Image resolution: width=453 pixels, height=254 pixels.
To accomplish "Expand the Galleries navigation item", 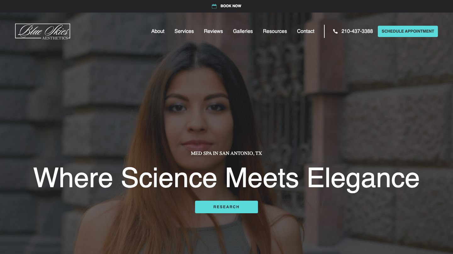I will coord(243,31).
